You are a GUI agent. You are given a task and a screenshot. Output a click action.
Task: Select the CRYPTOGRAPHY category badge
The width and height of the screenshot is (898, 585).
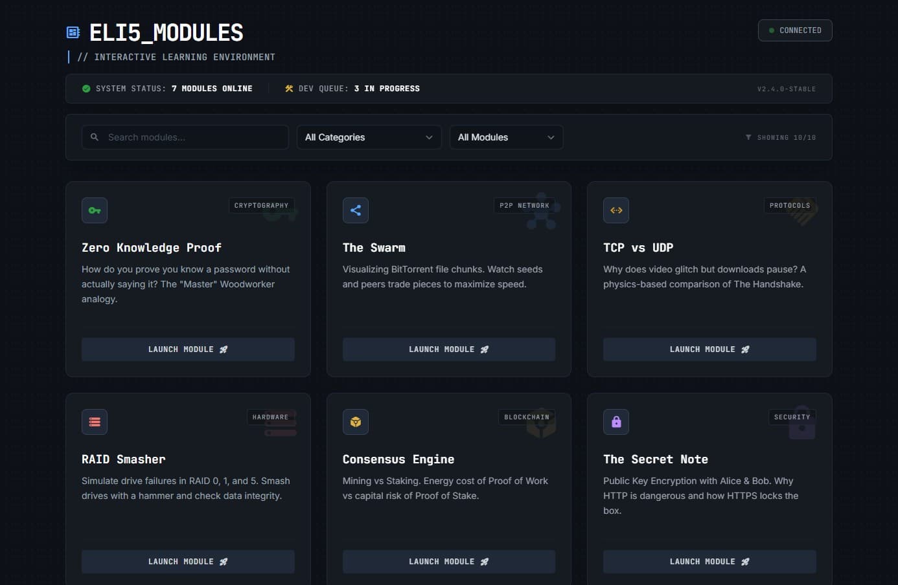(x=261, y=205)
